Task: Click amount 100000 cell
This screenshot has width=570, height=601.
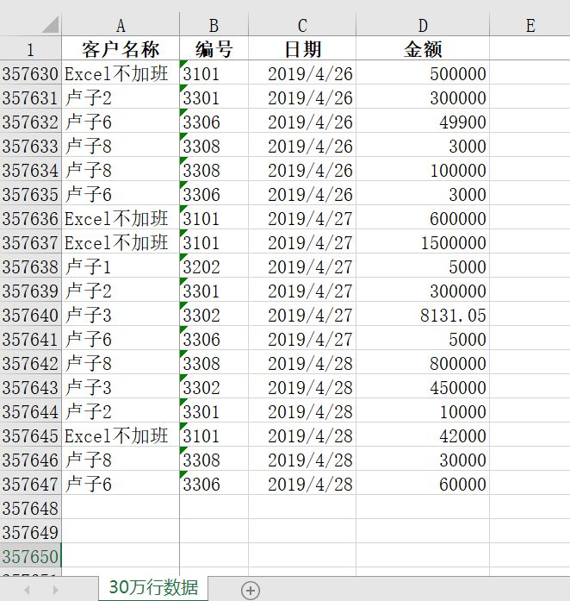Action: coord(423,169)
